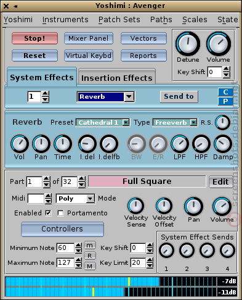Screen dimensions: 242x300
Task: Click the reverb LPF knob
Action: (180, 144)
